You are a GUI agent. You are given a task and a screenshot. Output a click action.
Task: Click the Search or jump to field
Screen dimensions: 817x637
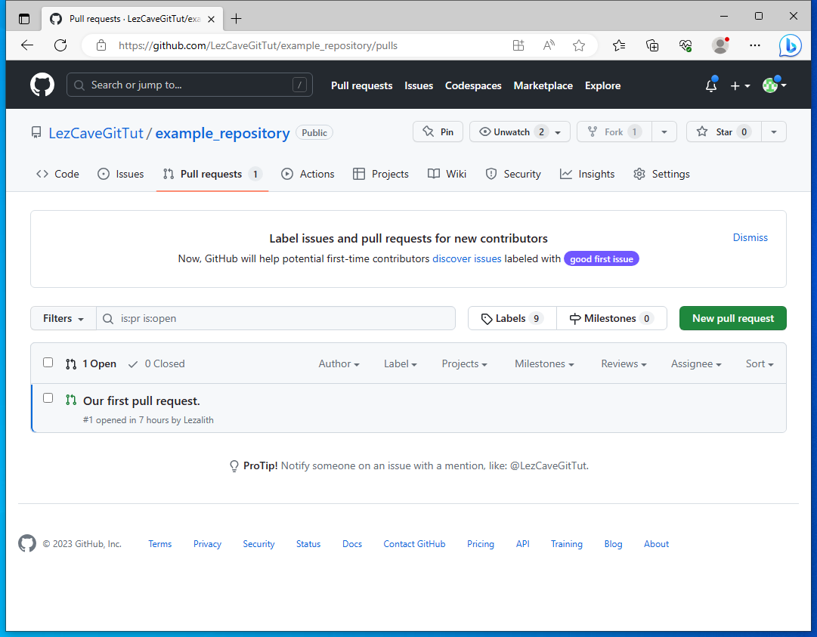190,85
